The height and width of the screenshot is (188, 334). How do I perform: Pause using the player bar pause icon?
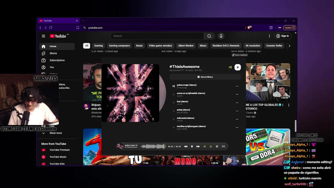tap(192, 146)
